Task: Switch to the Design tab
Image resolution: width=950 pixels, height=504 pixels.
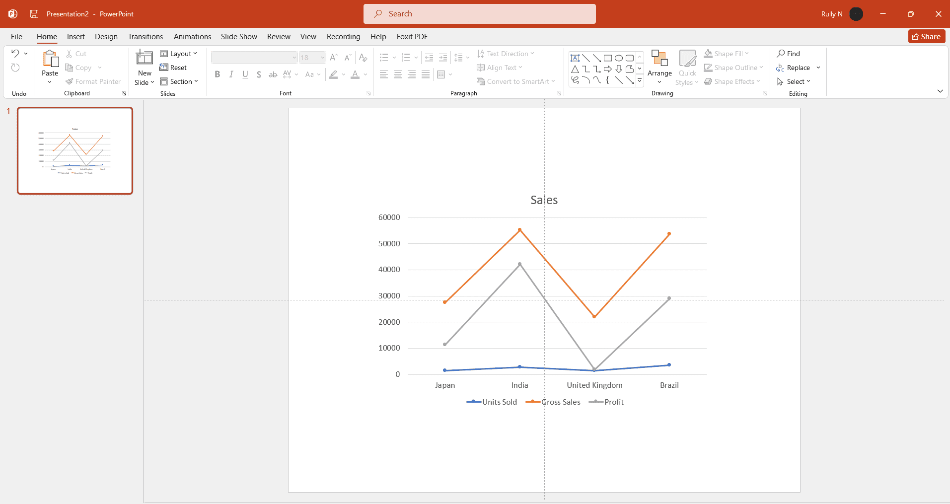Action: pos(106,37)
